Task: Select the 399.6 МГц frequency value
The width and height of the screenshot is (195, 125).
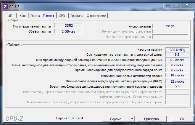Action: pos(177,50)
